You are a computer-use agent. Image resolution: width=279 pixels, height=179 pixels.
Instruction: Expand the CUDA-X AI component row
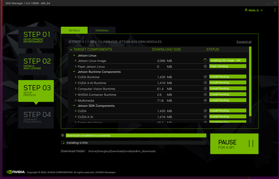click(76, 117)
